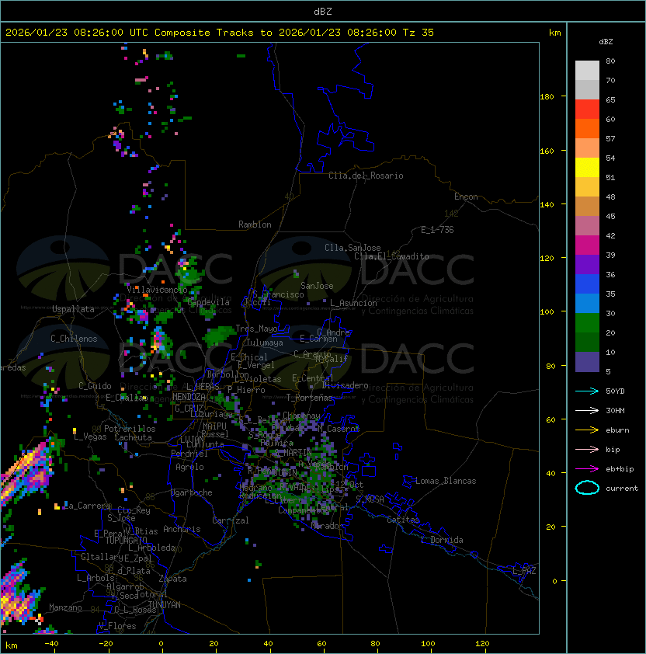Click the V_Flores map label
646x654 pixels.
click(117, 626)
